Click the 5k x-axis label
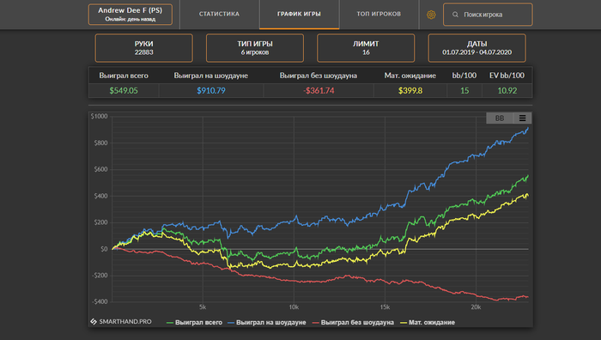The height and width of the screenshot is (340, 601). tap(203, 307)
